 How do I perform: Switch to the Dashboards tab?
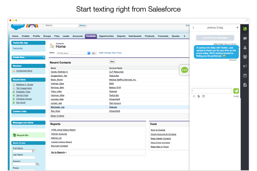pyautogui.click(x=135, y=36)
